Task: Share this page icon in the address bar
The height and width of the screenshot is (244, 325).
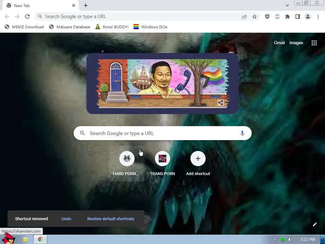Action: coord(244,17)
